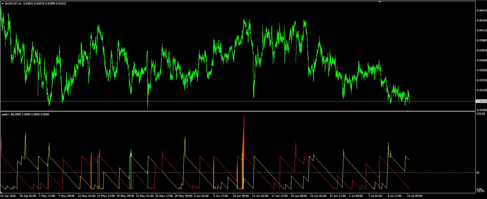Click the indicator level 50 label

click(478, 172)
